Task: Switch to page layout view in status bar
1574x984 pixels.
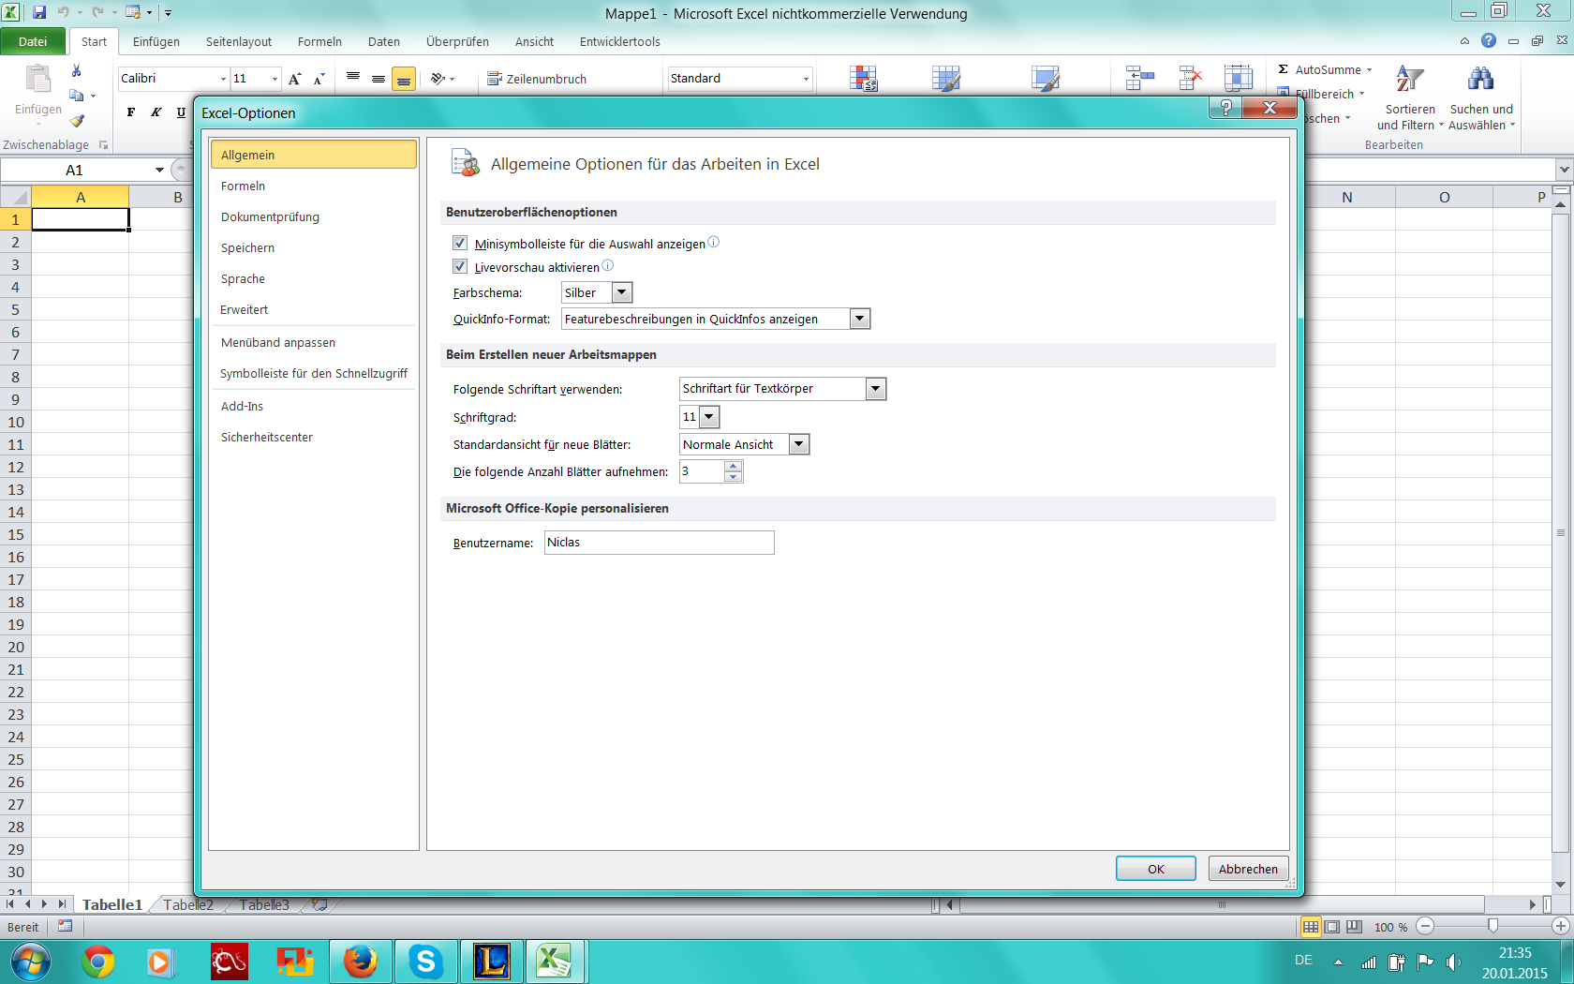Action: (x=1332, y=927)
